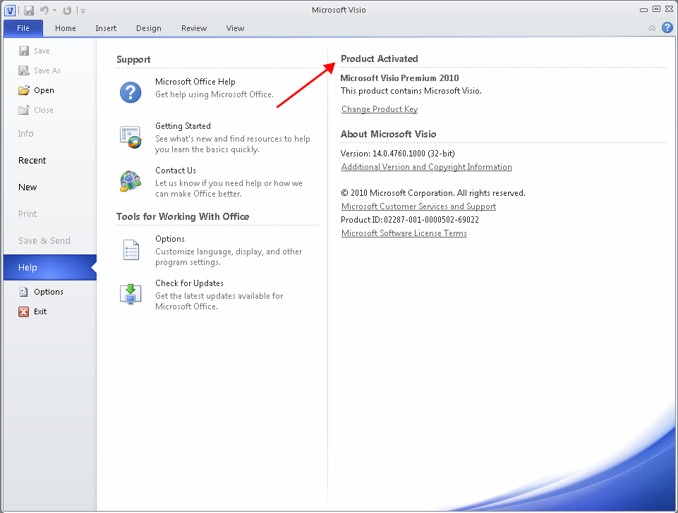Switch to the Review ribbon tab
Viewport: 678px width, 513px height.
(x=194, y=28)
